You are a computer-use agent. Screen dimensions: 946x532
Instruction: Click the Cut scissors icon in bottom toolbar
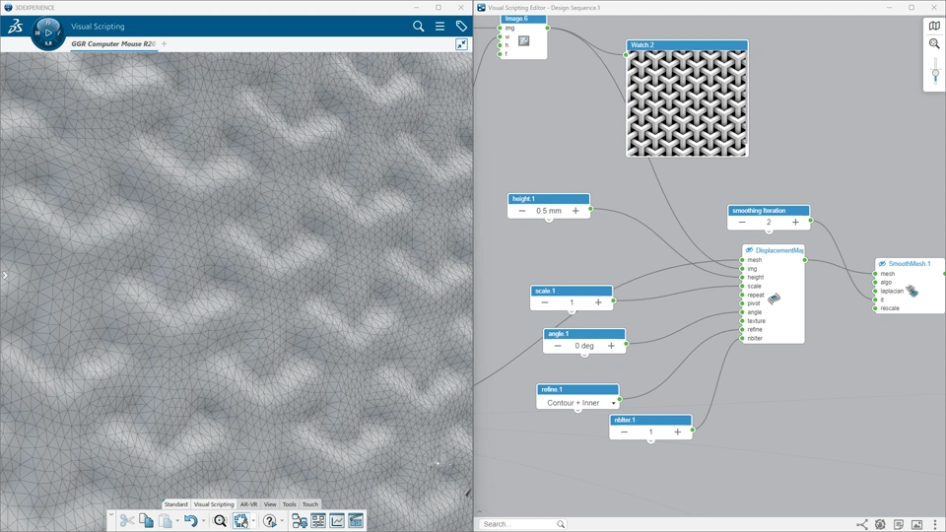(x=127, y=520)
